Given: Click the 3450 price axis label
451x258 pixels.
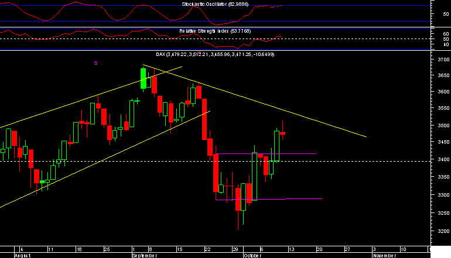Looking at the screenshot, I should click(443, 142).
